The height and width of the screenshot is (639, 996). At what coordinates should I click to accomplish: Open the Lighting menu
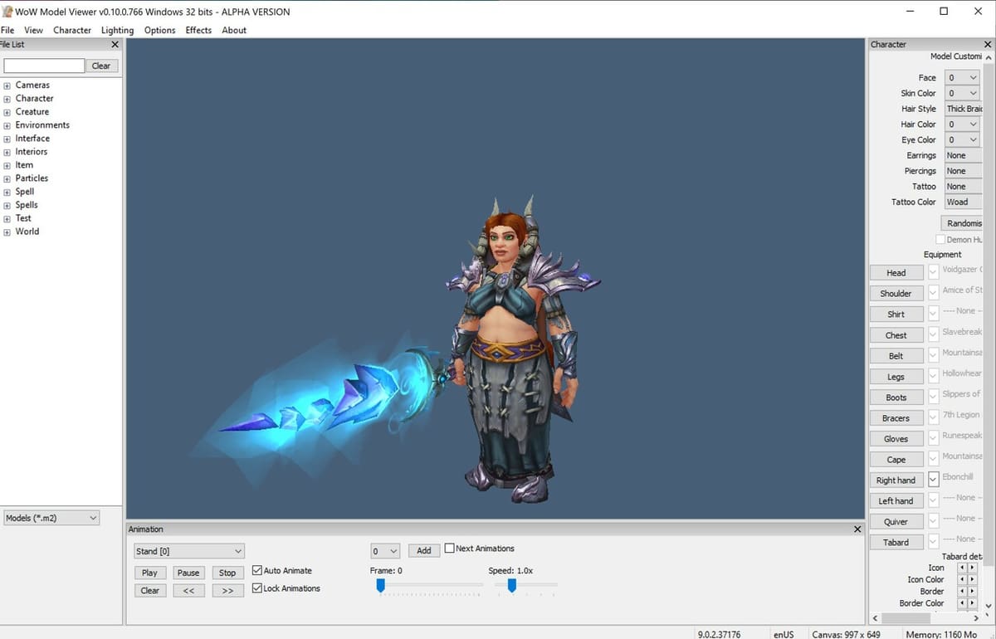tap(117, 30)
